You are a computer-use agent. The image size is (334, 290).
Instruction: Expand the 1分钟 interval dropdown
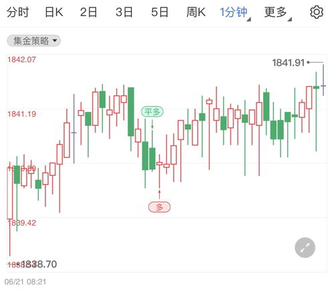click(235, 12)
